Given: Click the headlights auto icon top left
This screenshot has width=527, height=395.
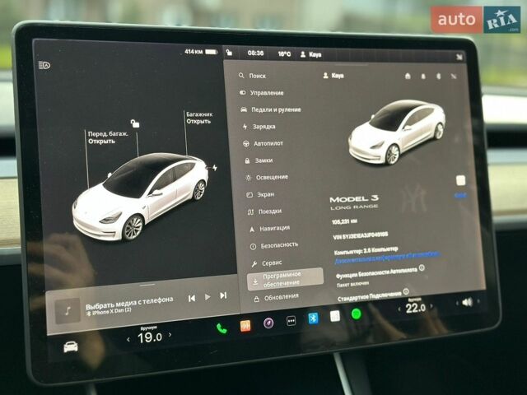Looking at the screenshot, I should click(x=44, y=65).
